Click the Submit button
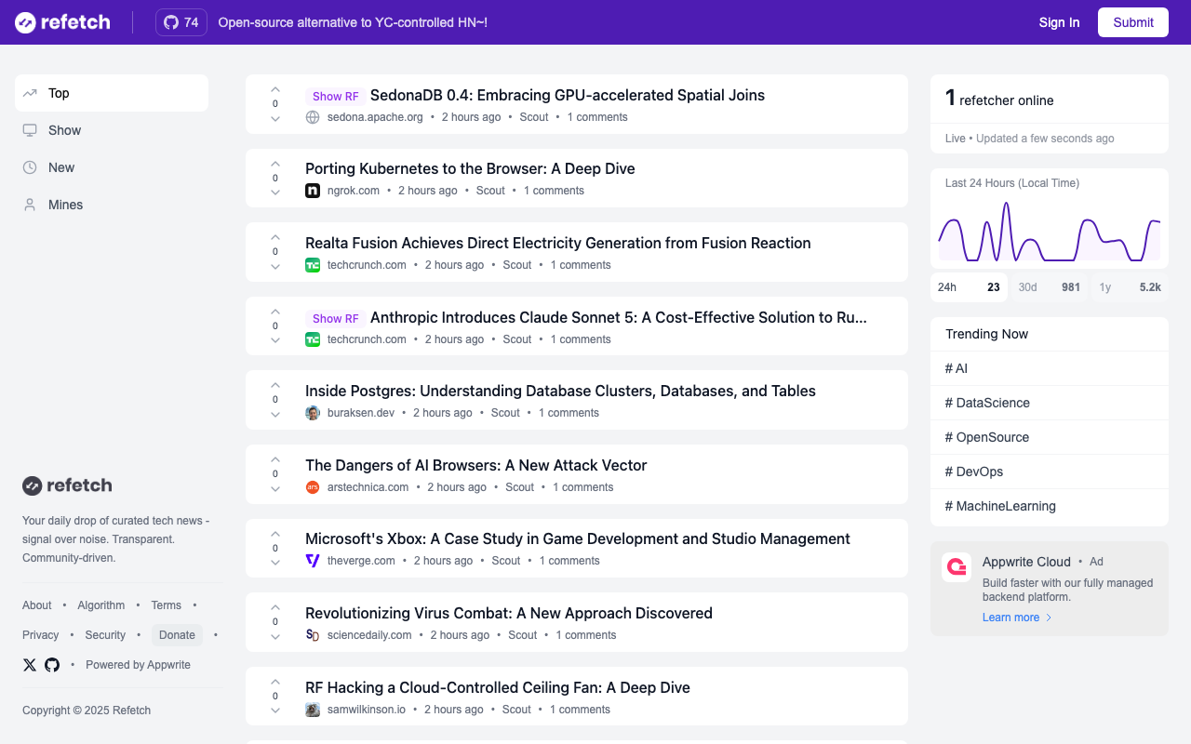The width and height of the screenshot is (1191, 744). click(x=1133, y=22)
